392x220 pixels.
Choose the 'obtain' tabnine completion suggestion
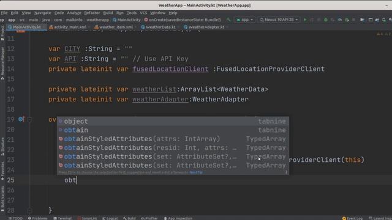click(x=173, y=130)
